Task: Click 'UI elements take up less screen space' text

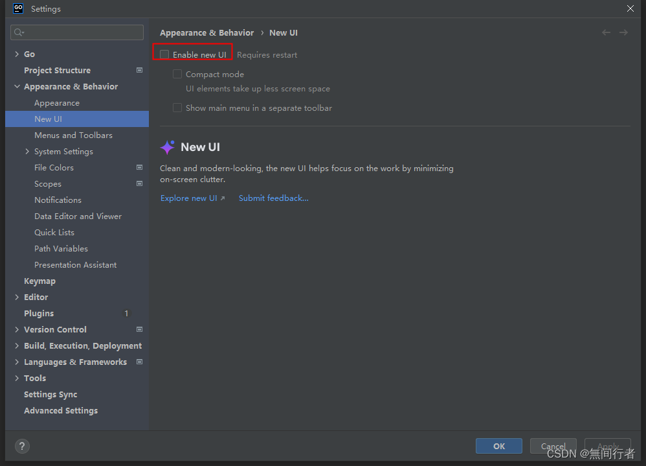Action: tap(258, 89)
